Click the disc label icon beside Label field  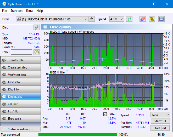point(37,52)
